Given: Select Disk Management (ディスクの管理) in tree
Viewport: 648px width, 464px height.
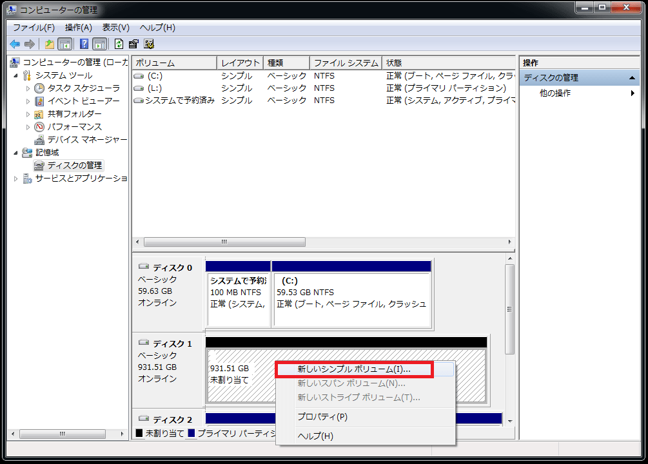Looking at the screenshot, I should coord(74,165).
